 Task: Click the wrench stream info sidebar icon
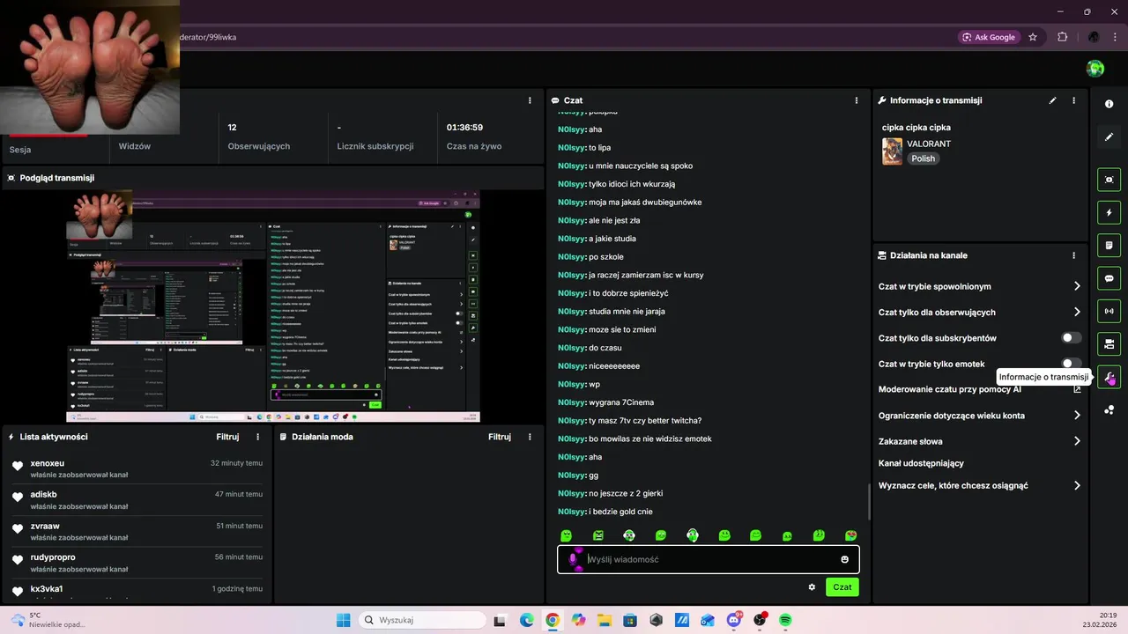coord(1109,377)
